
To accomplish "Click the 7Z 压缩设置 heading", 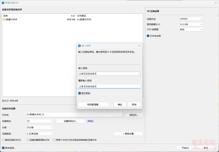I will 153,11.
